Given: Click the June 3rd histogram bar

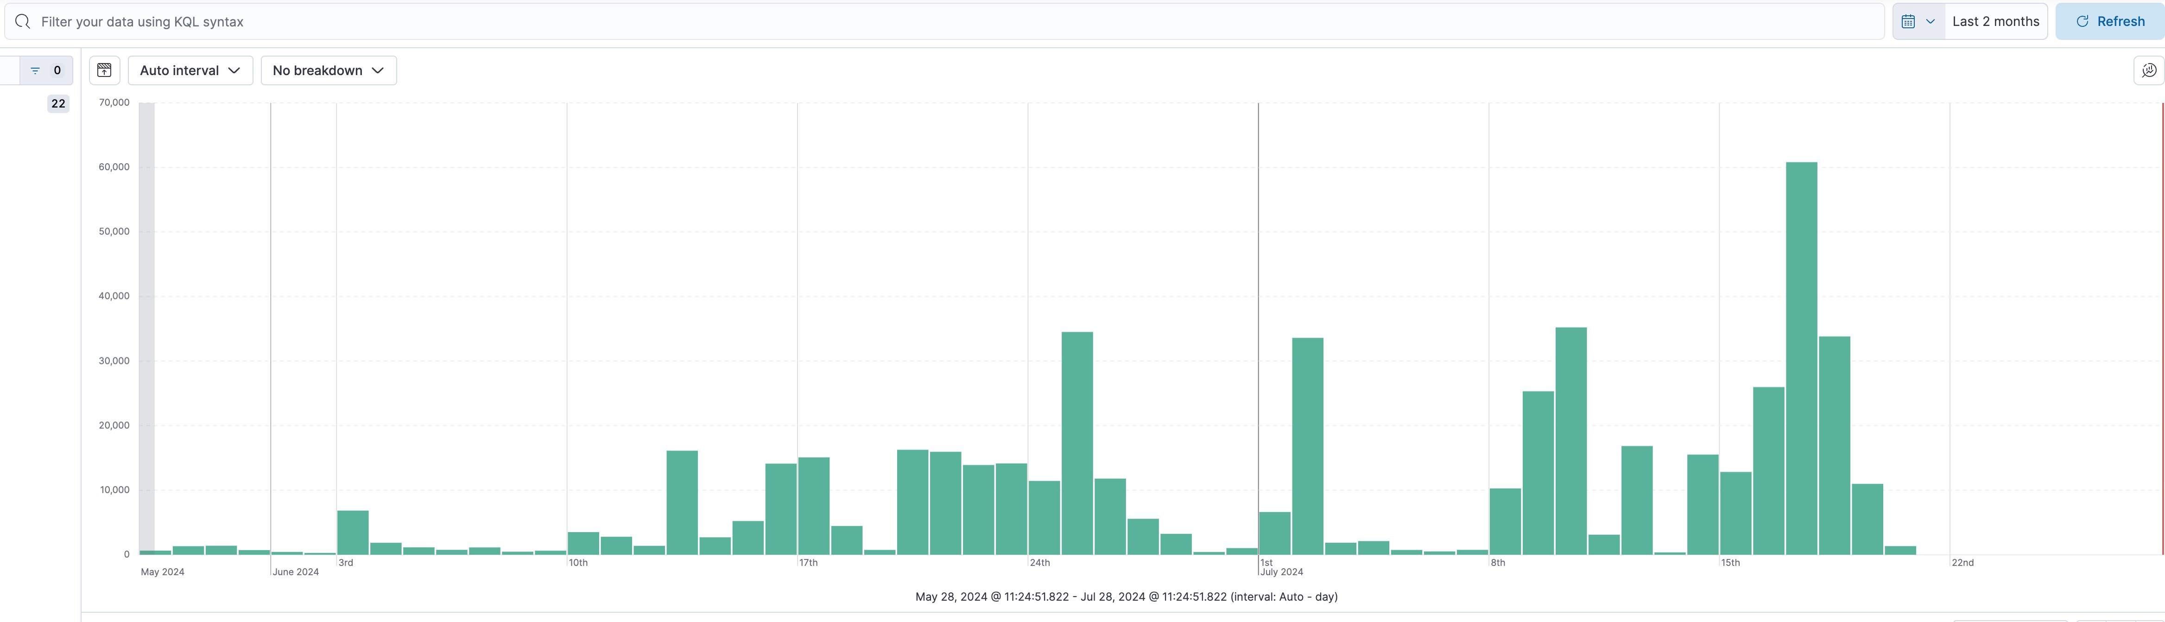Looking at the screenshot, I should click(x=353, y=532).
